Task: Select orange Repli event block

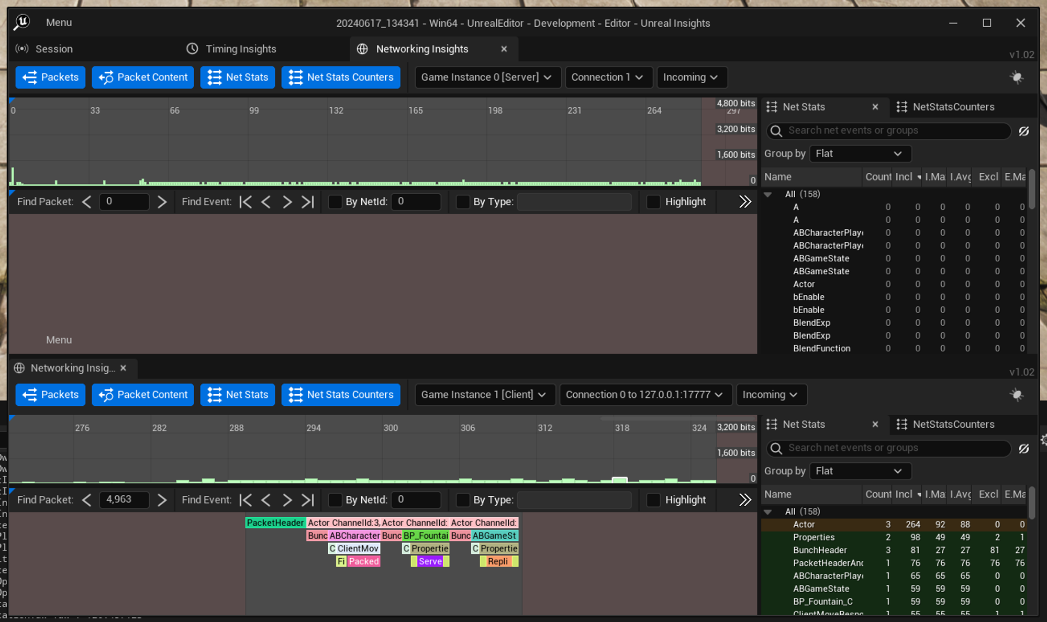Action: click(498, 561)
